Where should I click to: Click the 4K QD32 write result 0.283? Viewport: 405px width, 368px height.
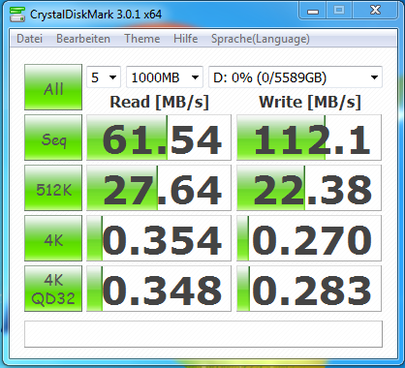pyautogui.click(x=309, y=289)
